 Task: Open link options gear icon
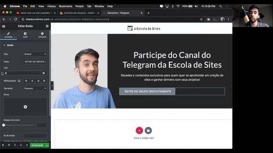click(x=44, y=73)
